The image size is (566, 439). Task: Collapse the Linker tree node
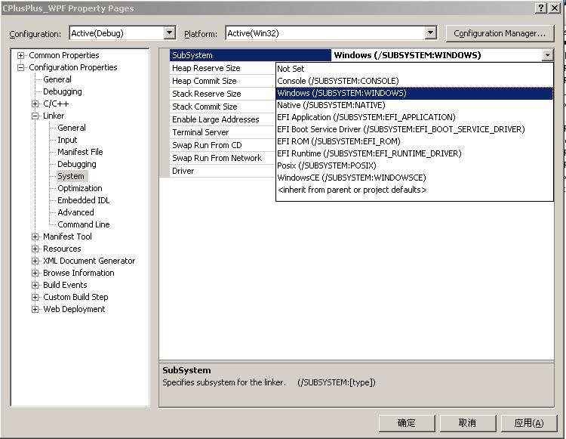pos(35,116)
